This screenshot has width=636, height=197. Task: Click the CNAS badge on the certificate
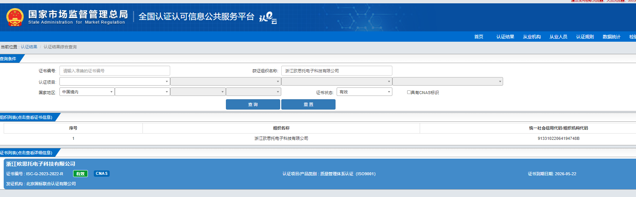tap(102, 173)
